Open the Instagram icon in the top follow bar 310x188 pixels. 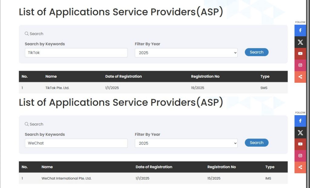pos(300,65)
